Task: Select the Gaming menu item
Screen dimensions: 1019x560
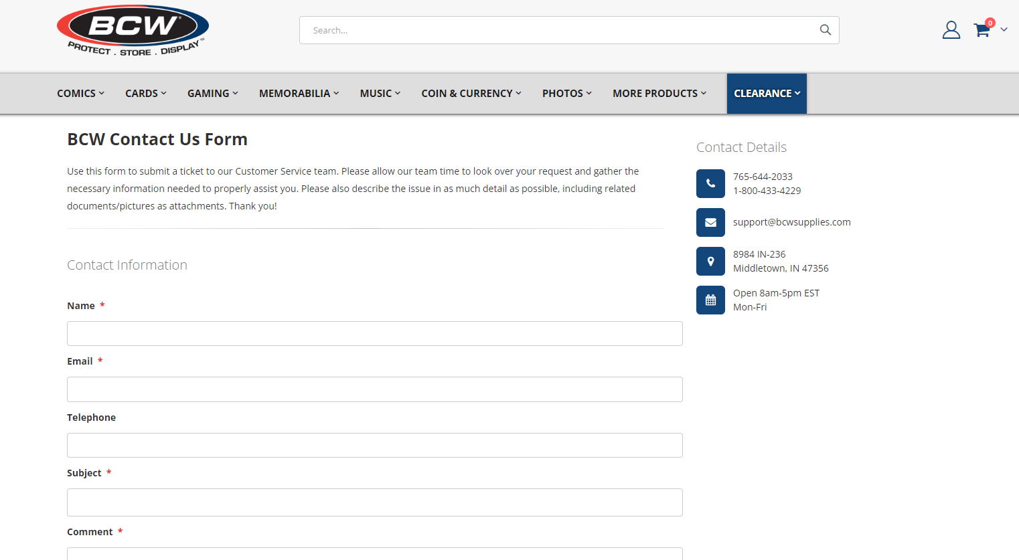Action: pyautogui.click(x=213, y=94)
